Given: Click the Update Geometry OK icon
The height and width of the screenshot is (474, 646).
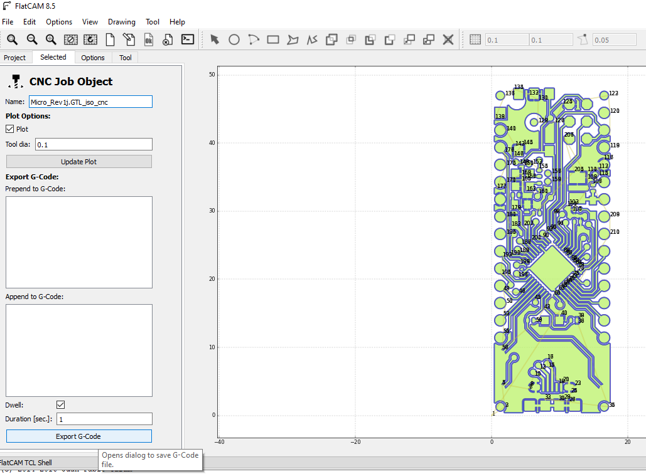Looking at the screenshot, I should pos(149,39).
